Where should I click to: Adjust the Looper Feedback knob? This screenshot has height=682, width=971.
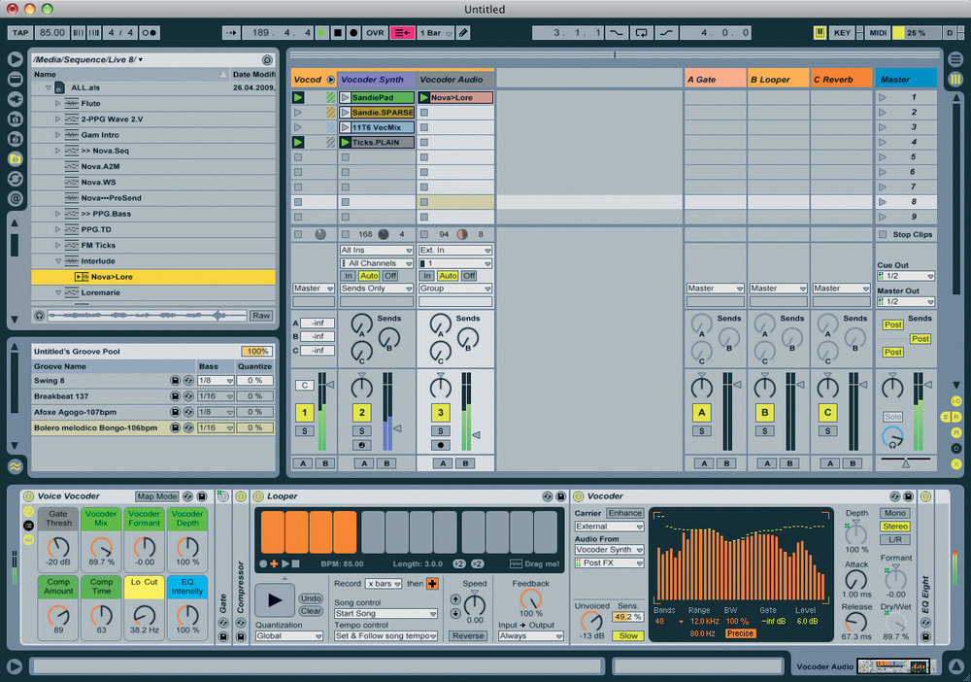[531, 599]
